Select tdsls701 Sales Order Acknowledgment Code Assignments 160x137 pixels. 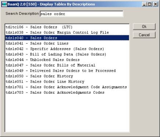click(x=67, y=87)
